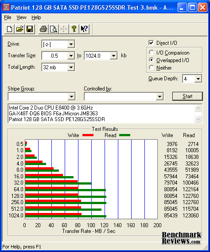Screen dimensions: 210x252
Task: Expand the Total Length 32 mb dropdown
Action: point(71,67)
